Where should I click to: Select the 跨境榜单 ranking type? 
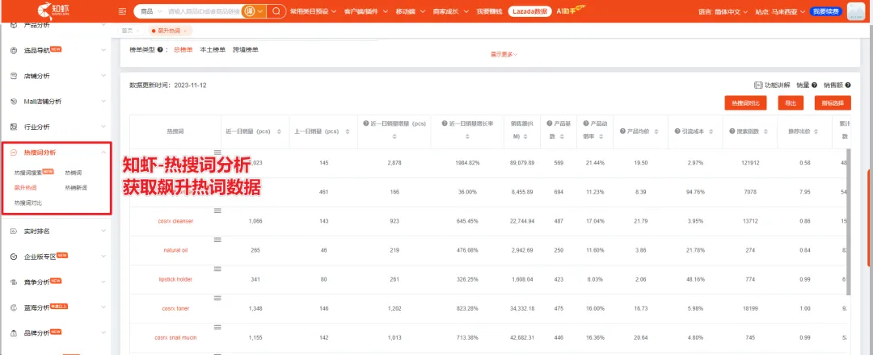[246, 50]
